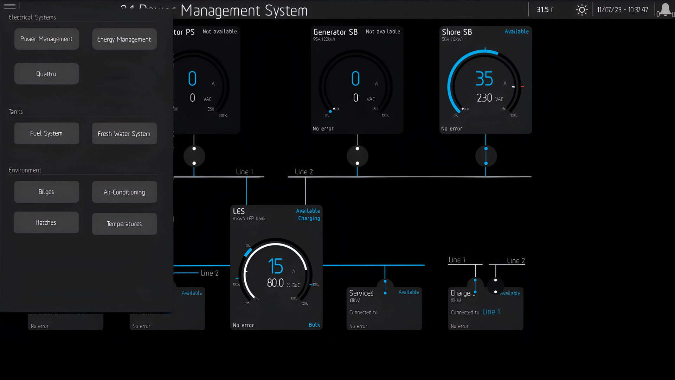Show the Temperatures page
Viewport: 675px width, 380px height.
[124, 224]
